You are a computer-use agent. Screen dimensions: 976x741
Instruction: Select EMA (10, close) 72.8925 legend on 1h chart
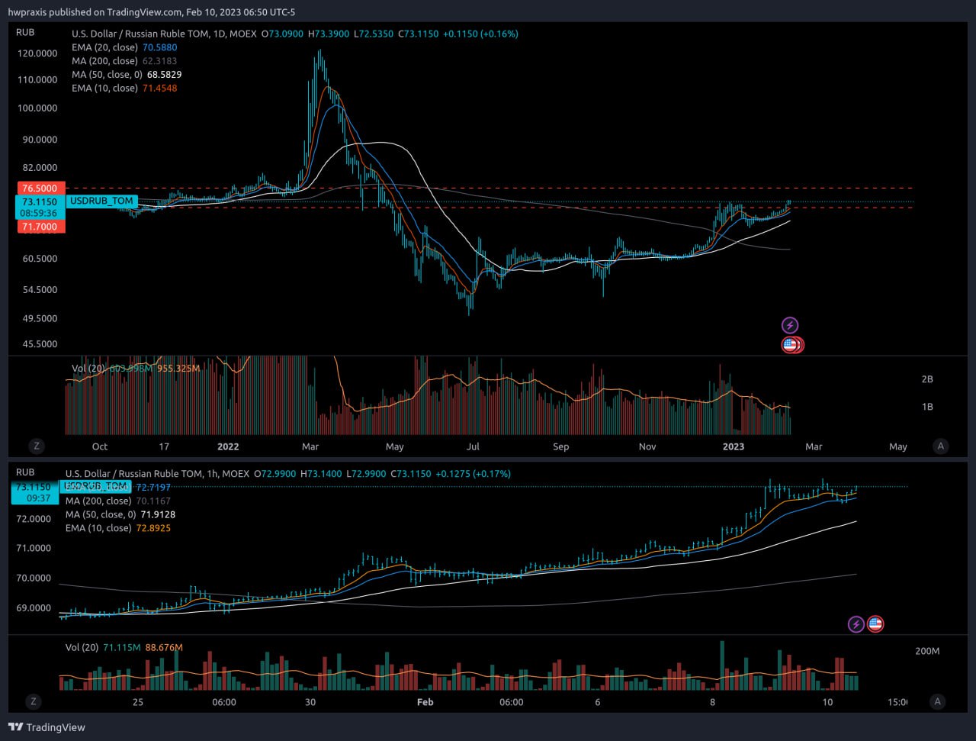pyautogui.click(x=118, y=528)
